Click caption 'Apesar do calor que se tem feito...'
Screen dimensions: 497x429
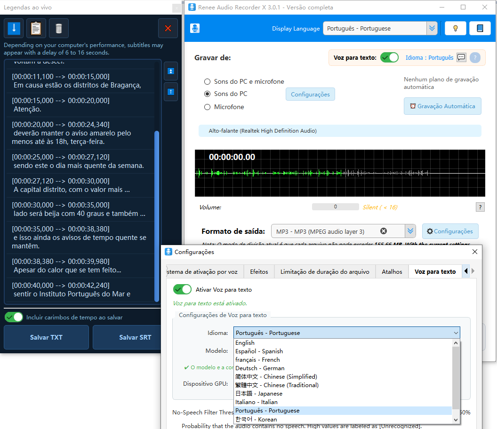tap(67, 270)
